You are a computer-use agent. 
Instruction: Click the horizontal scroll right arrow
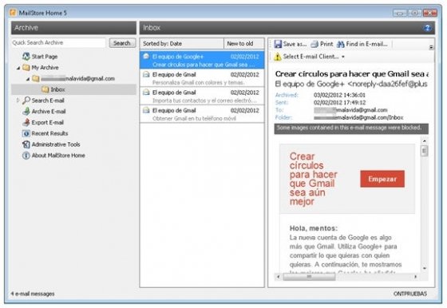416,277
